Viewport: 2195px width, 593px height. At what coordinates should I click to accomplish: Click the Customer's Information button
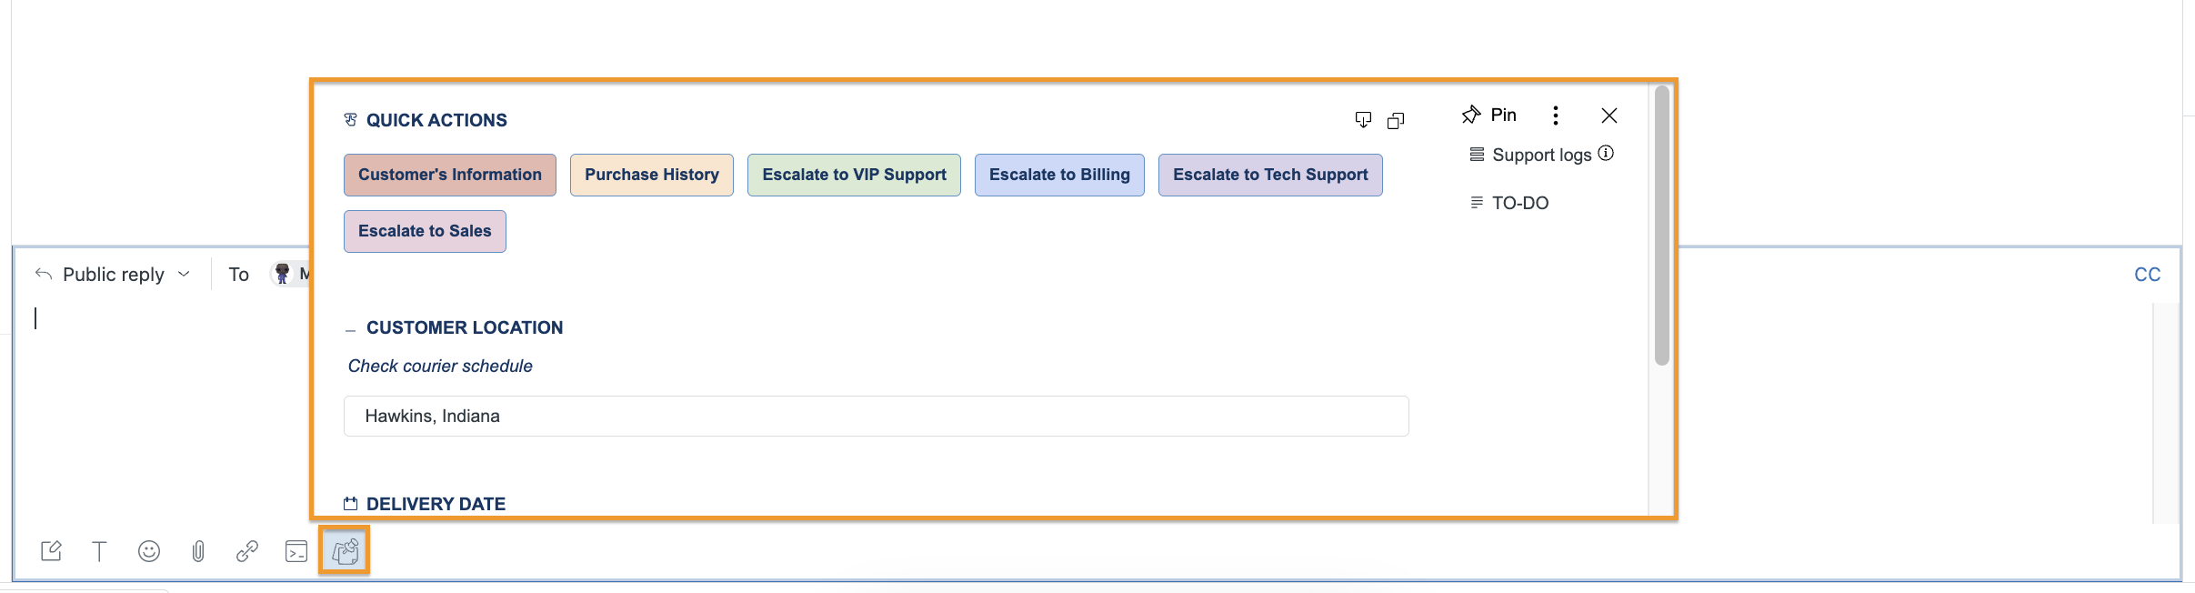pyautogui.click(x=450, y=175)
